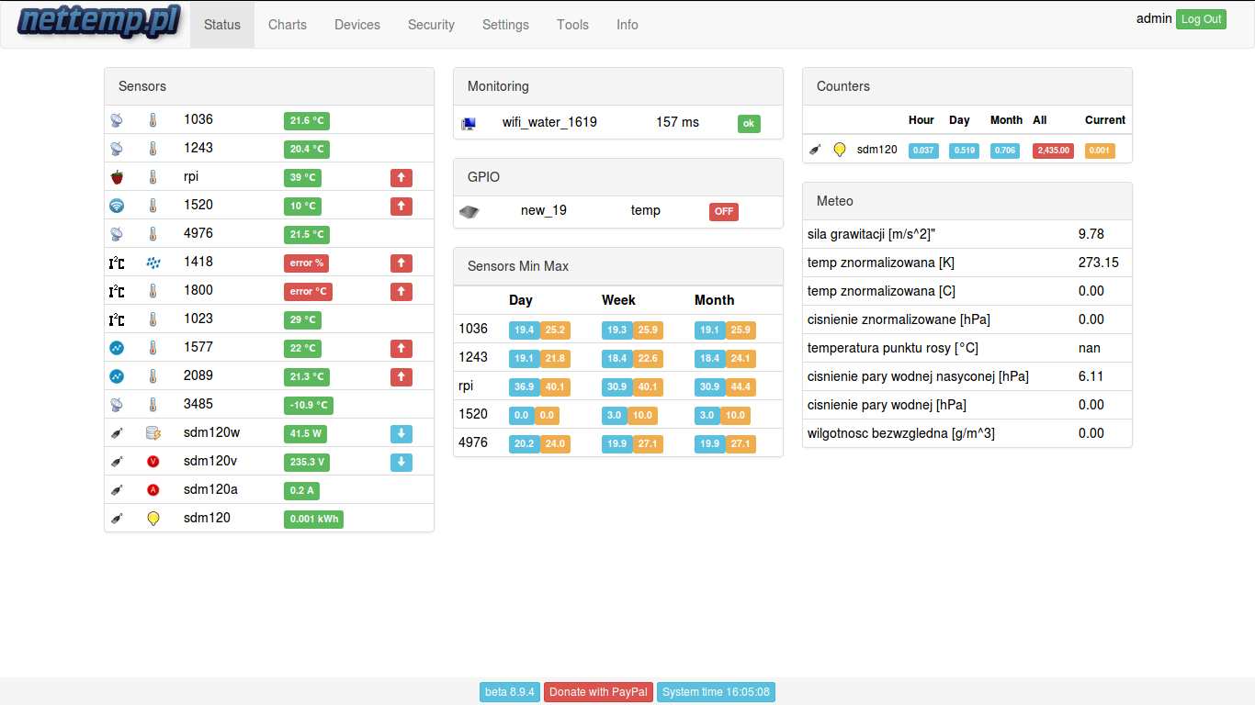Toggle the OFF switch for GPIO new_19
Screen dimensions: 1255x705
pyautogui.click(x=724, y=212)
